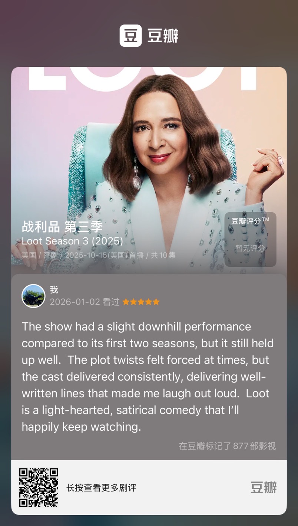Image resolution: width=298 pixels, height=526 pixels.
Task: Click the username 我
Action: (54, 290)
